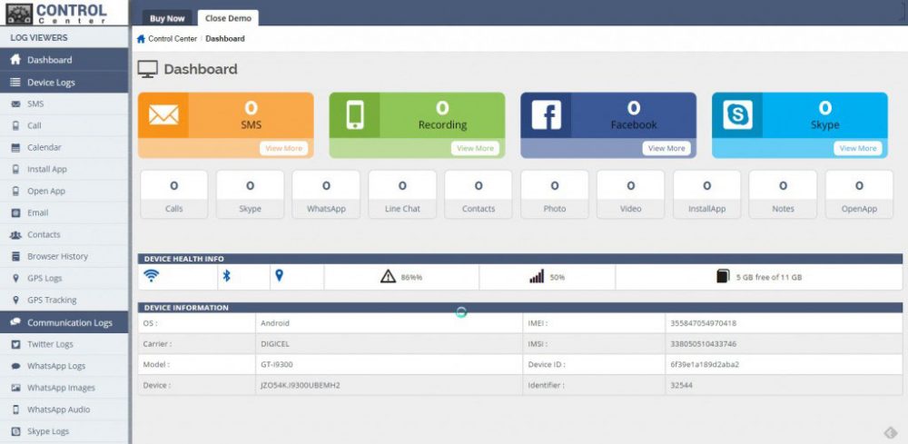Open the Buy Now tab
The image size is (908, 444).
pyautogui.click(x=167, y=18)
